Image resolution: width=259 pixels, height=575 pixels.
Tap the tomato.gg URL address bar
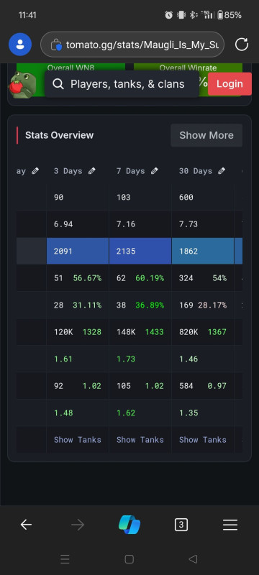132,45
